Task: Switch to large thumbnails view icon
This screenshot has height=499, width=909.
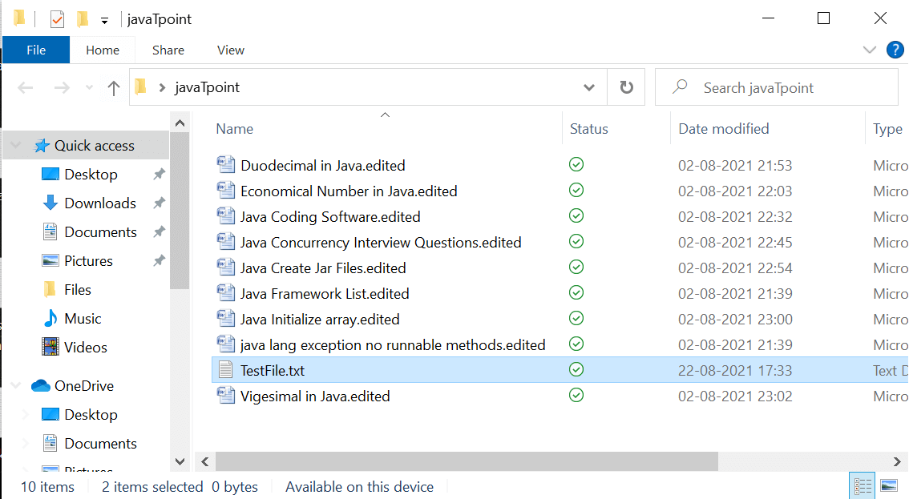Action: tap(888, 485)
